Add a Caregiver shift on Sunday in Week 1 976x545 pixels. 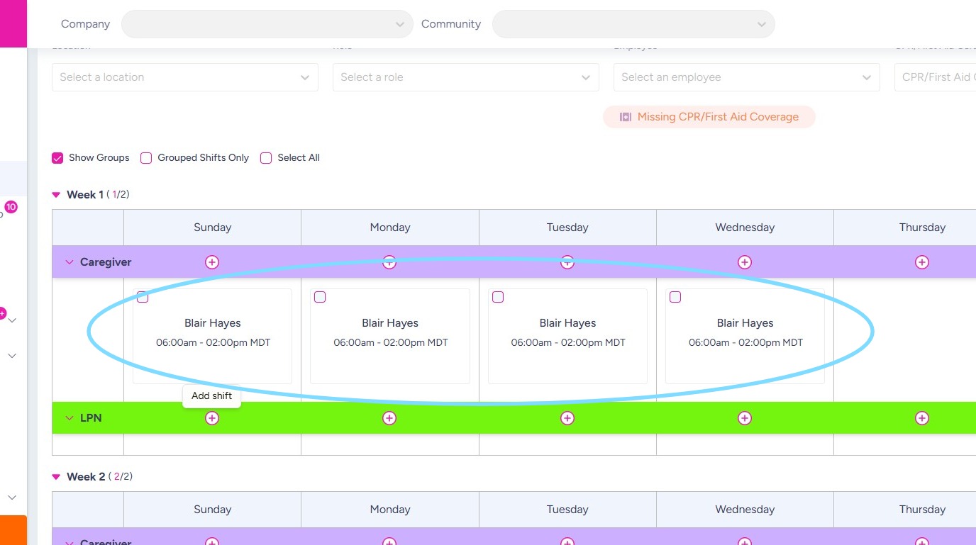(x=212, y=262)
